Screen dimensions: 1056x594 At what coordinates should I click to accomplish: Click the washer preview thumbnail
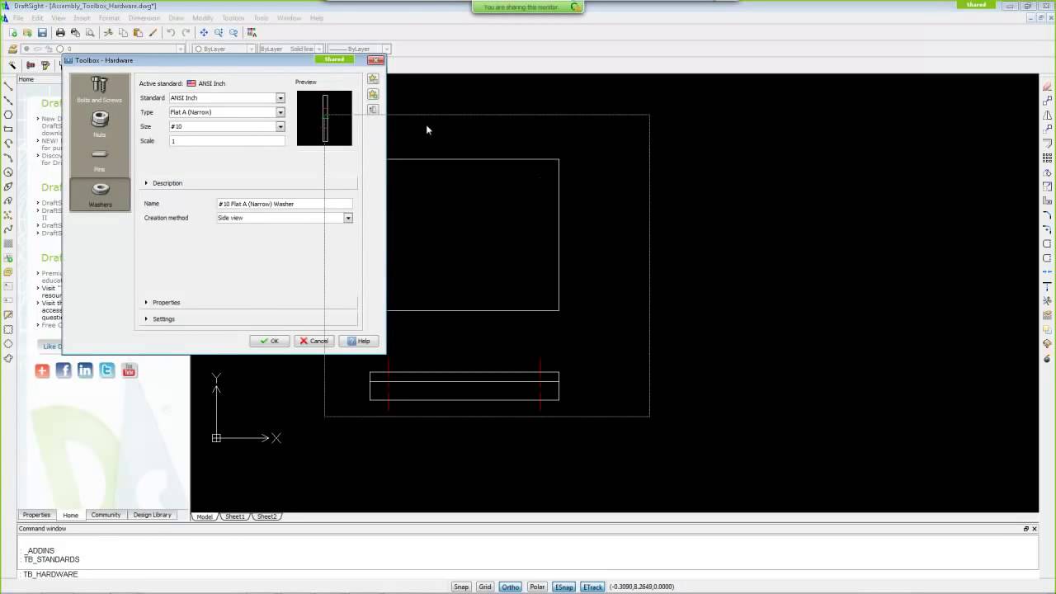(324, 118)
